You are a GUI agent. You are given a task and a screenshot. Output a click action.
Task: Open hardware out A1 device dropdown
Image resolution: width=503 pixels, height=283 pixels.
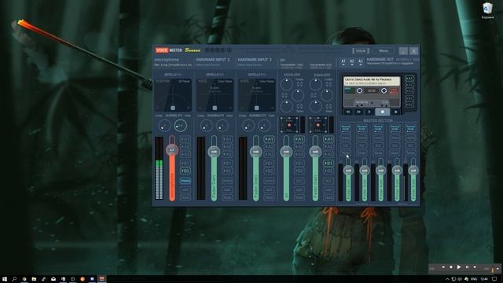click(x=343, y=62)
